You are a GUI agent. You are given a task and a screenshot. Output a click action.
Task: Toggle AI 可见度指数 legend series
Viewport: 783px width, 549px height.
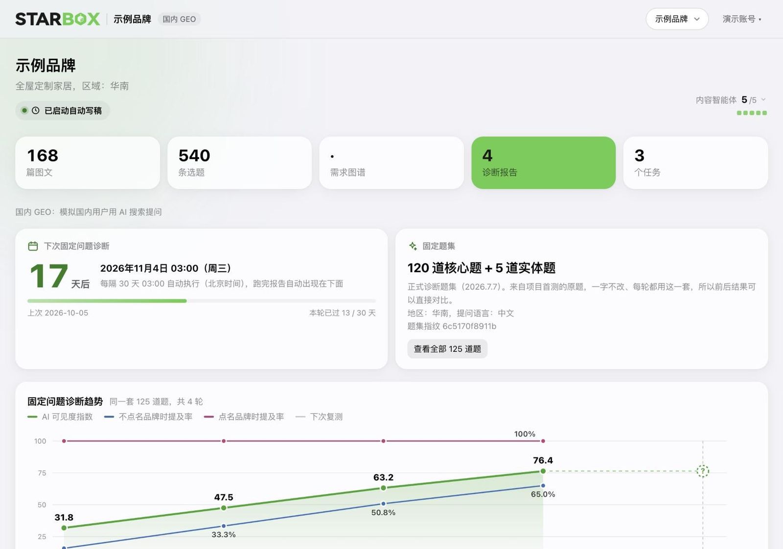60,417
